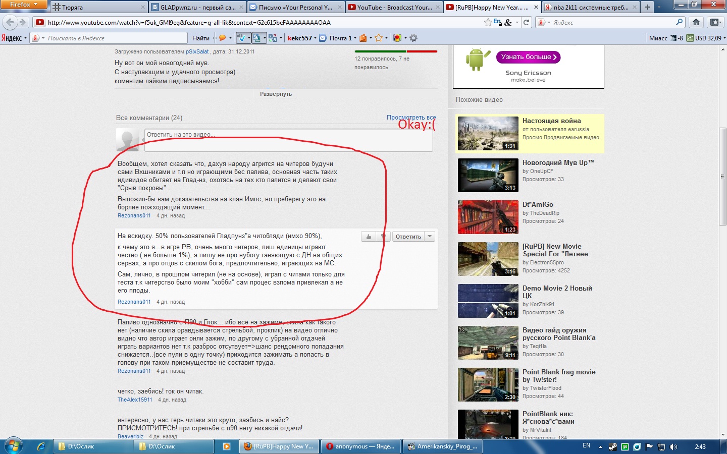
Task: Open the kekc557 account dropdown
Action: (302, 38)
